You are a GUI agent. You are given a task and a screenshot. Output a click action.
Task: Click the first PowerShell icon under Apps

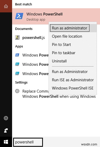[x=17, y=55]
